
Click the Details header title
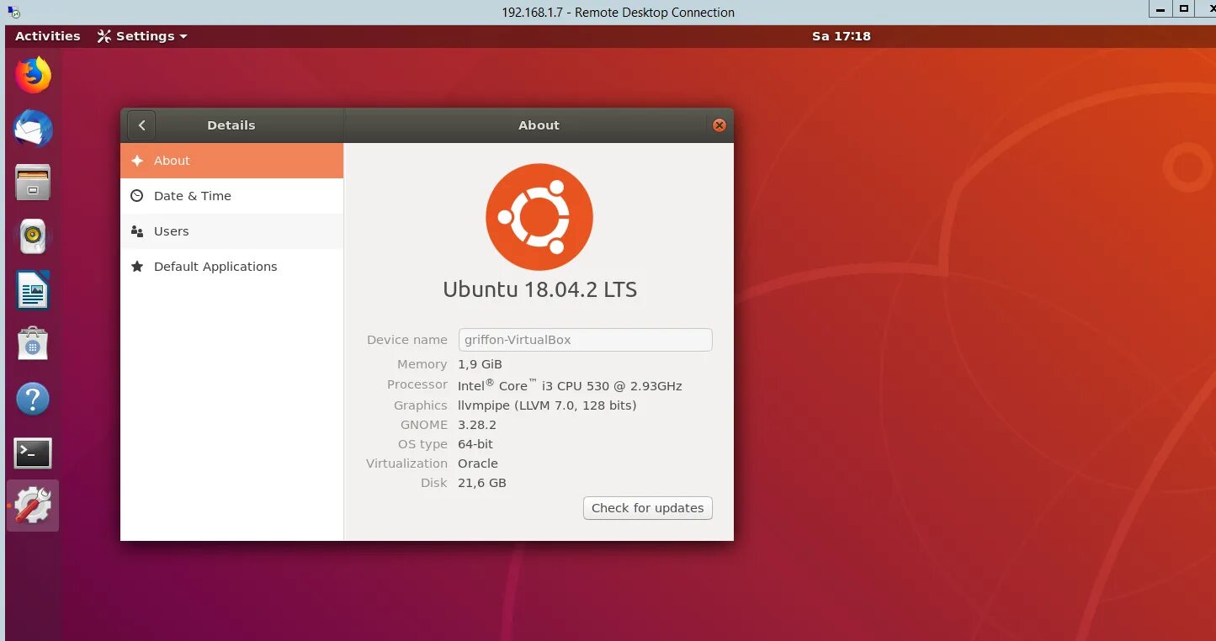click(231, 125)
